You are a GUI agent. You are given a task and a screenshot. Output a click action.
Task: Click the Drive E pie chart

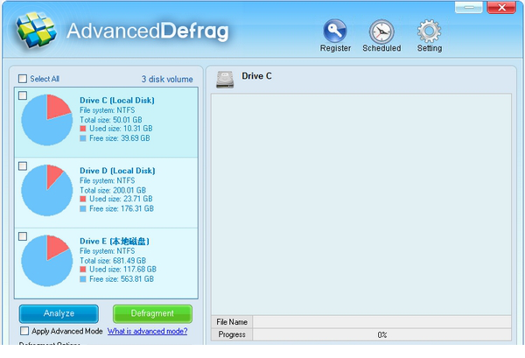47,261
